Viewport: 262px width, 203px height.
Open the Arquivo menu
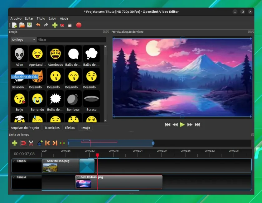coord(16,18)
